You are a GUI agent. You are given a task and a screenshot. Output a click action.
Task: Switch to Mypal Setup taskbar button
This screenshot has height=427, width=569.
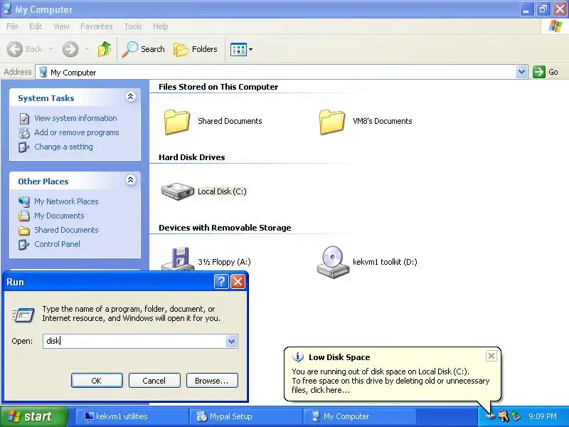pos(245,416)
